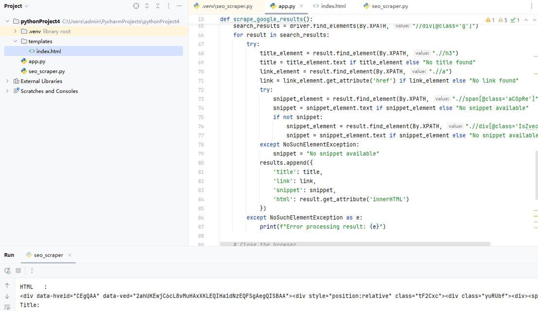Screen dimensions: 538x311
Task: Open app.py from project tree
Action: pos(37,61)
